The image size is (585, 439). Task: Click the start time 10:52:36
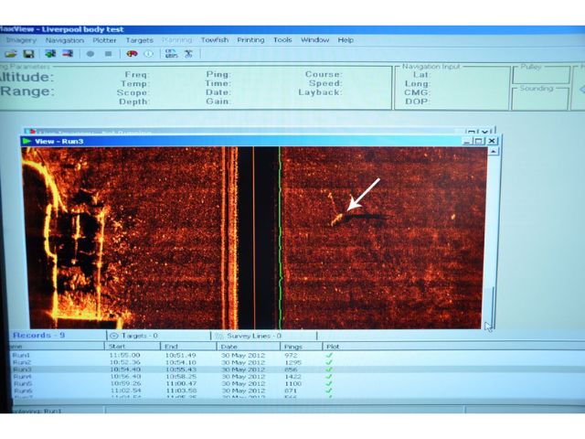point(125,362)
